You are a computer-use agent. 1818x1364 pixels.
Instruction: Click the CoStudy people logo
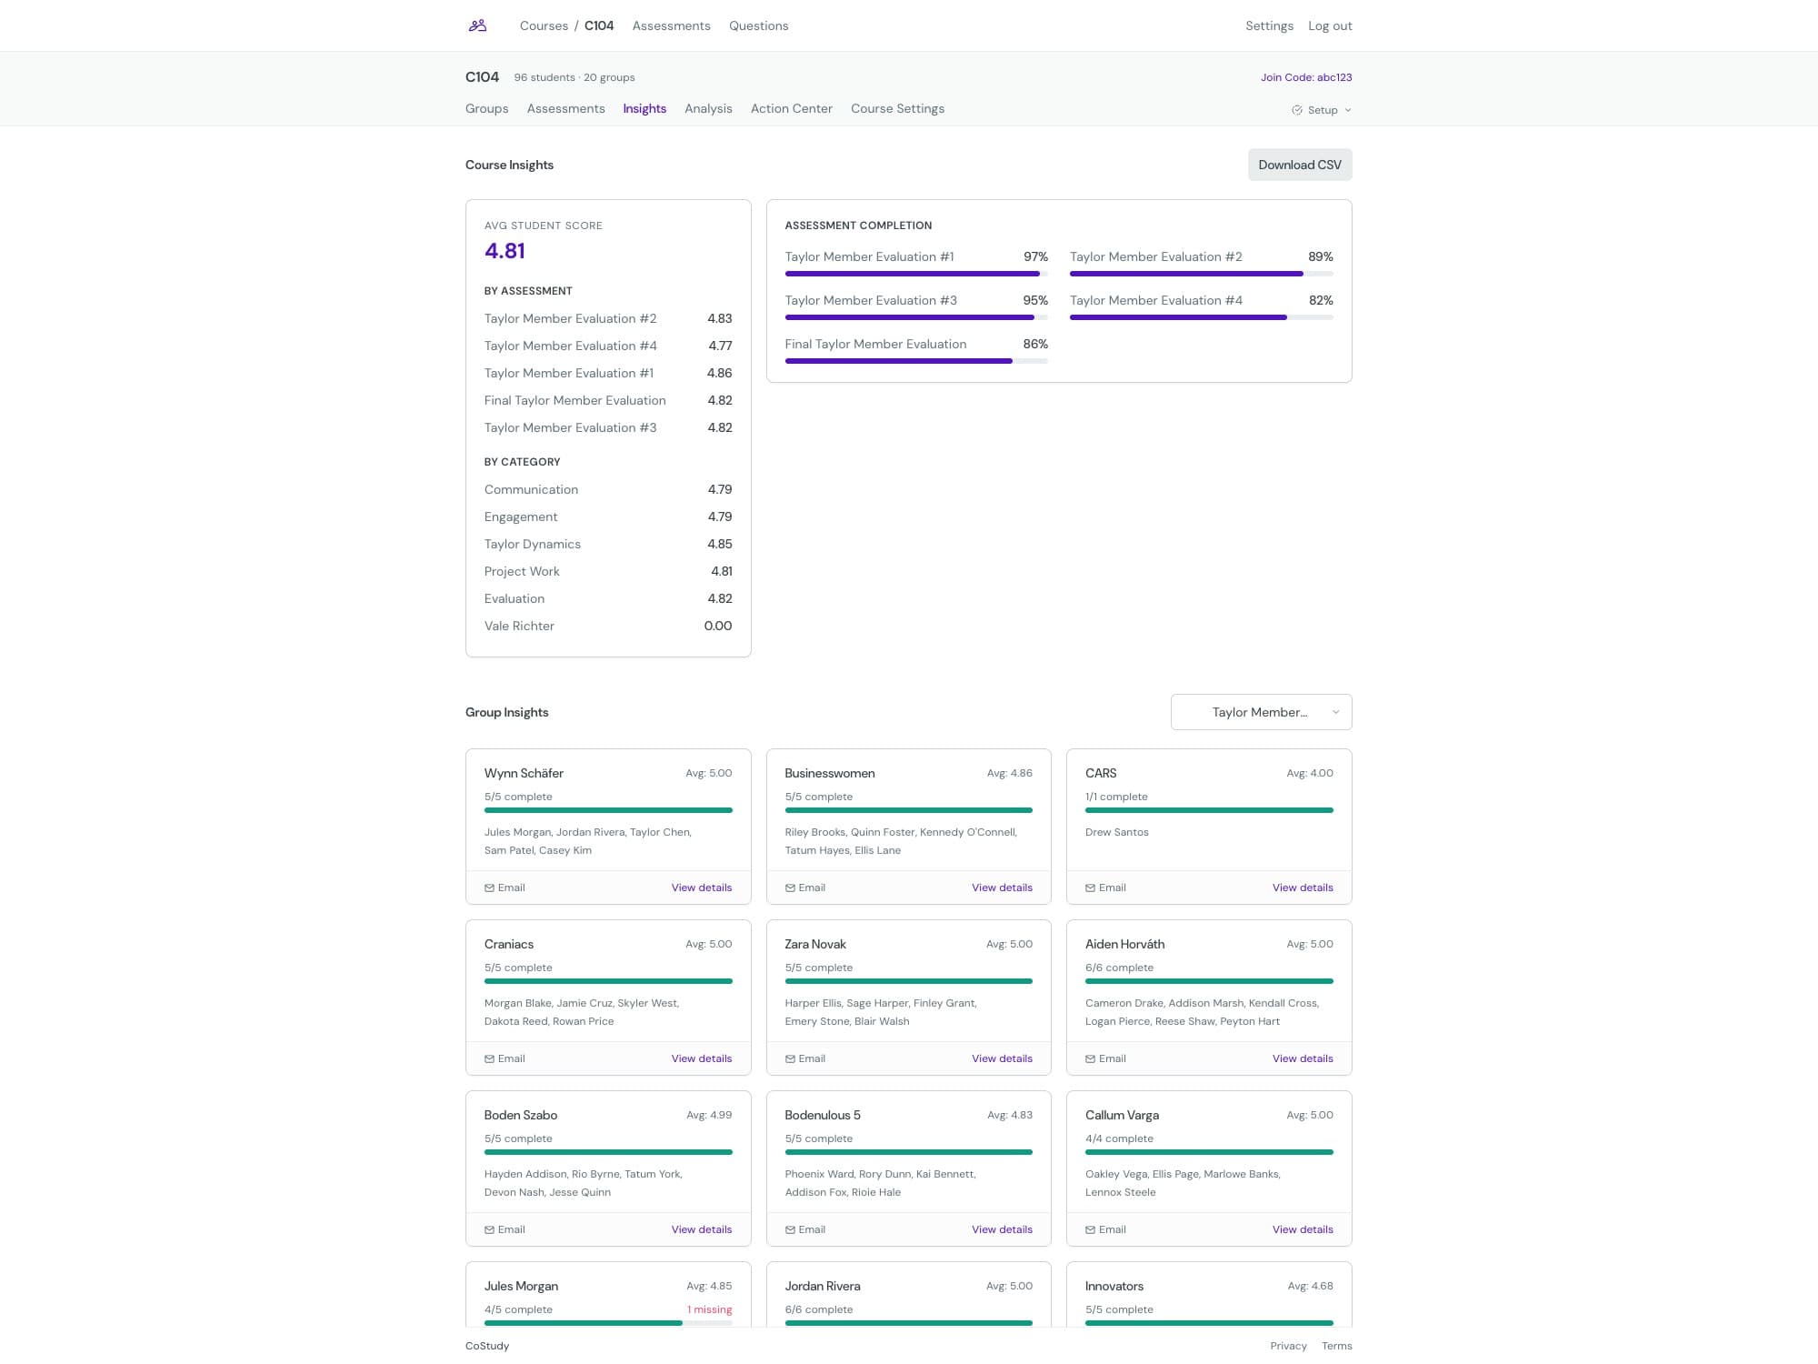pos(478,25)
